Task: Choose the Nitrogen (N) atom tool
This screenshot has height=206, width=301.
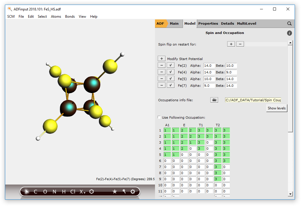Action: pos(54,192)
